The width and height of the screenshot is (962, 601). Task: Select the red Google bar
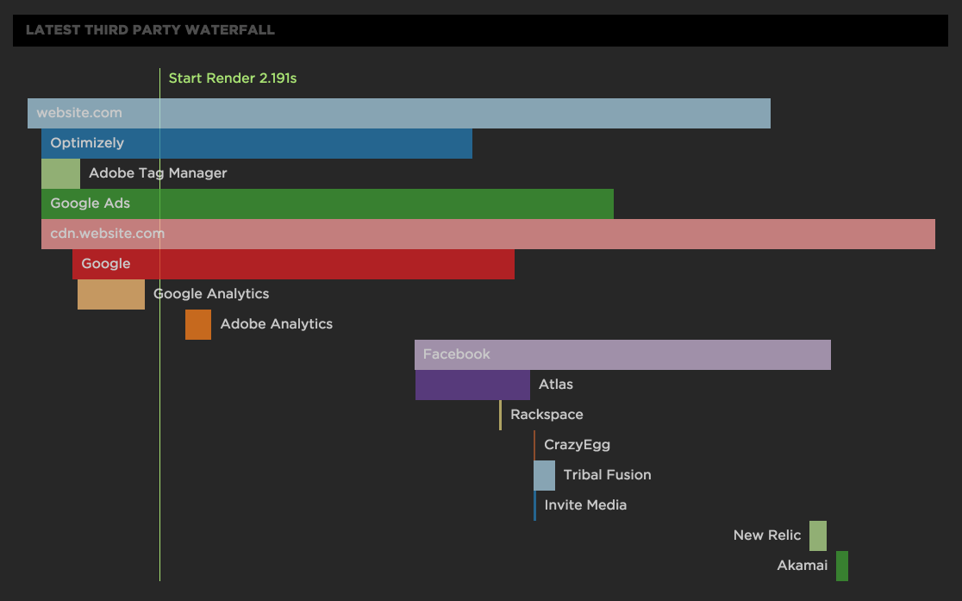point(293,264)
